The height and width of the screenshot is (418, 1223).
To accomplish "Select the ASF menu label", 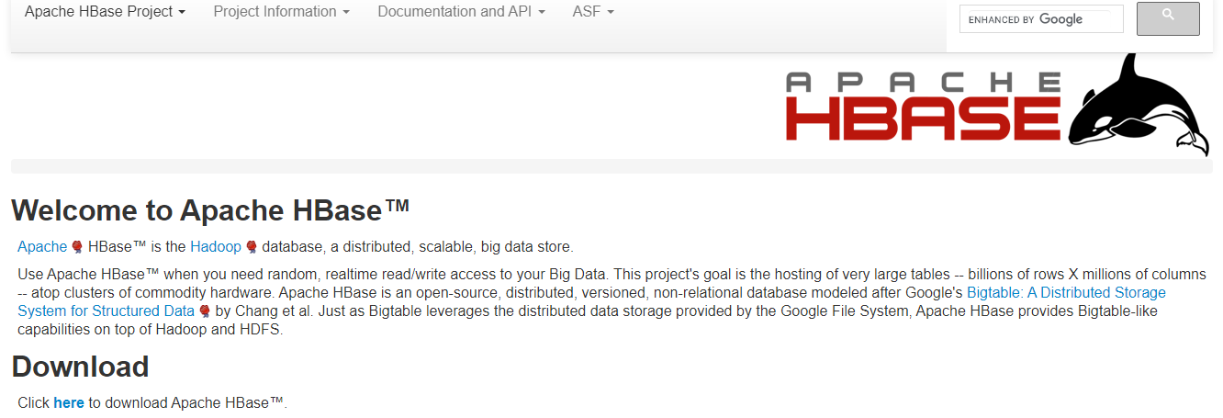I will coord(587,12).
